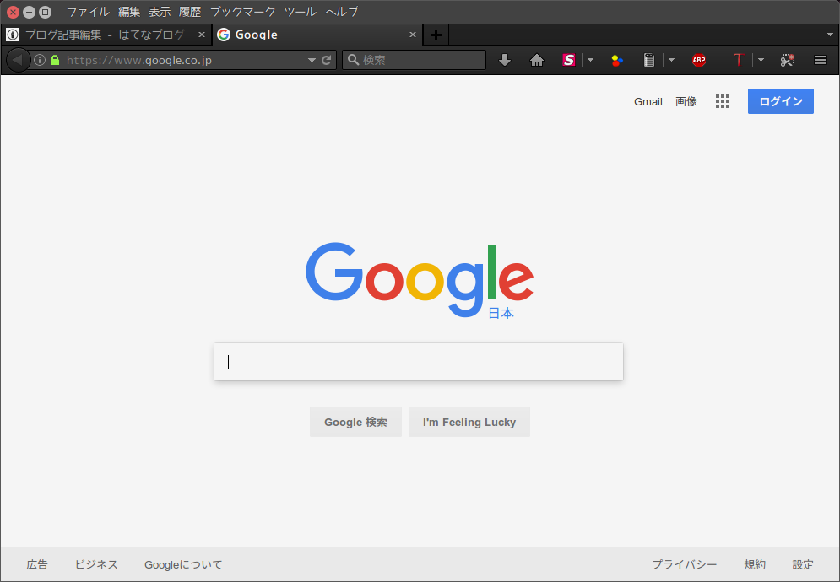Click the back navigation arrow button

(x=18, y=59)
